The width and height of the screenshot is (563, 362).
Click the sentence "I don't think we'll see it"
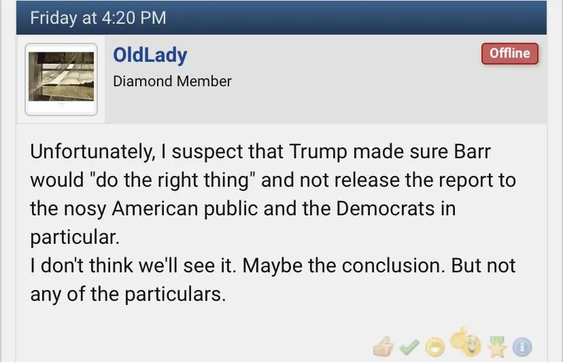pyautogui.click(x=129, y=265)
